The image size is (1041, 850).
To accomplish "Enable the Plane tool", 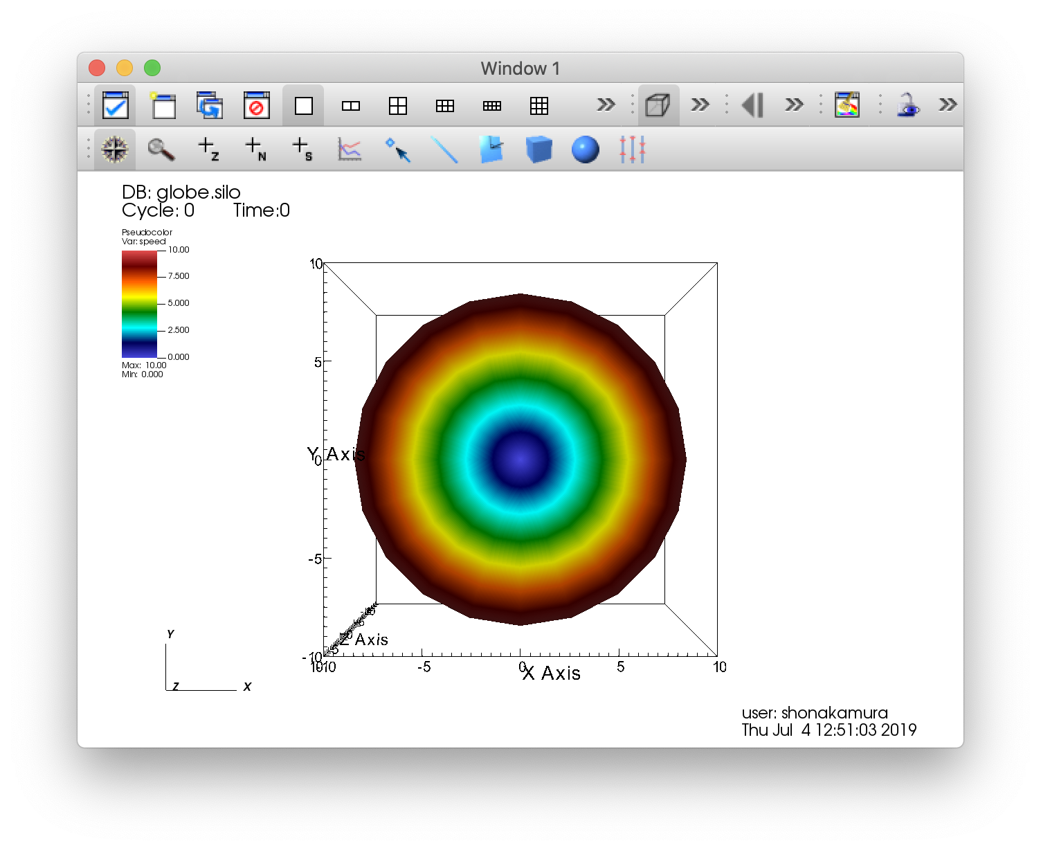I will tap(491, 150).
